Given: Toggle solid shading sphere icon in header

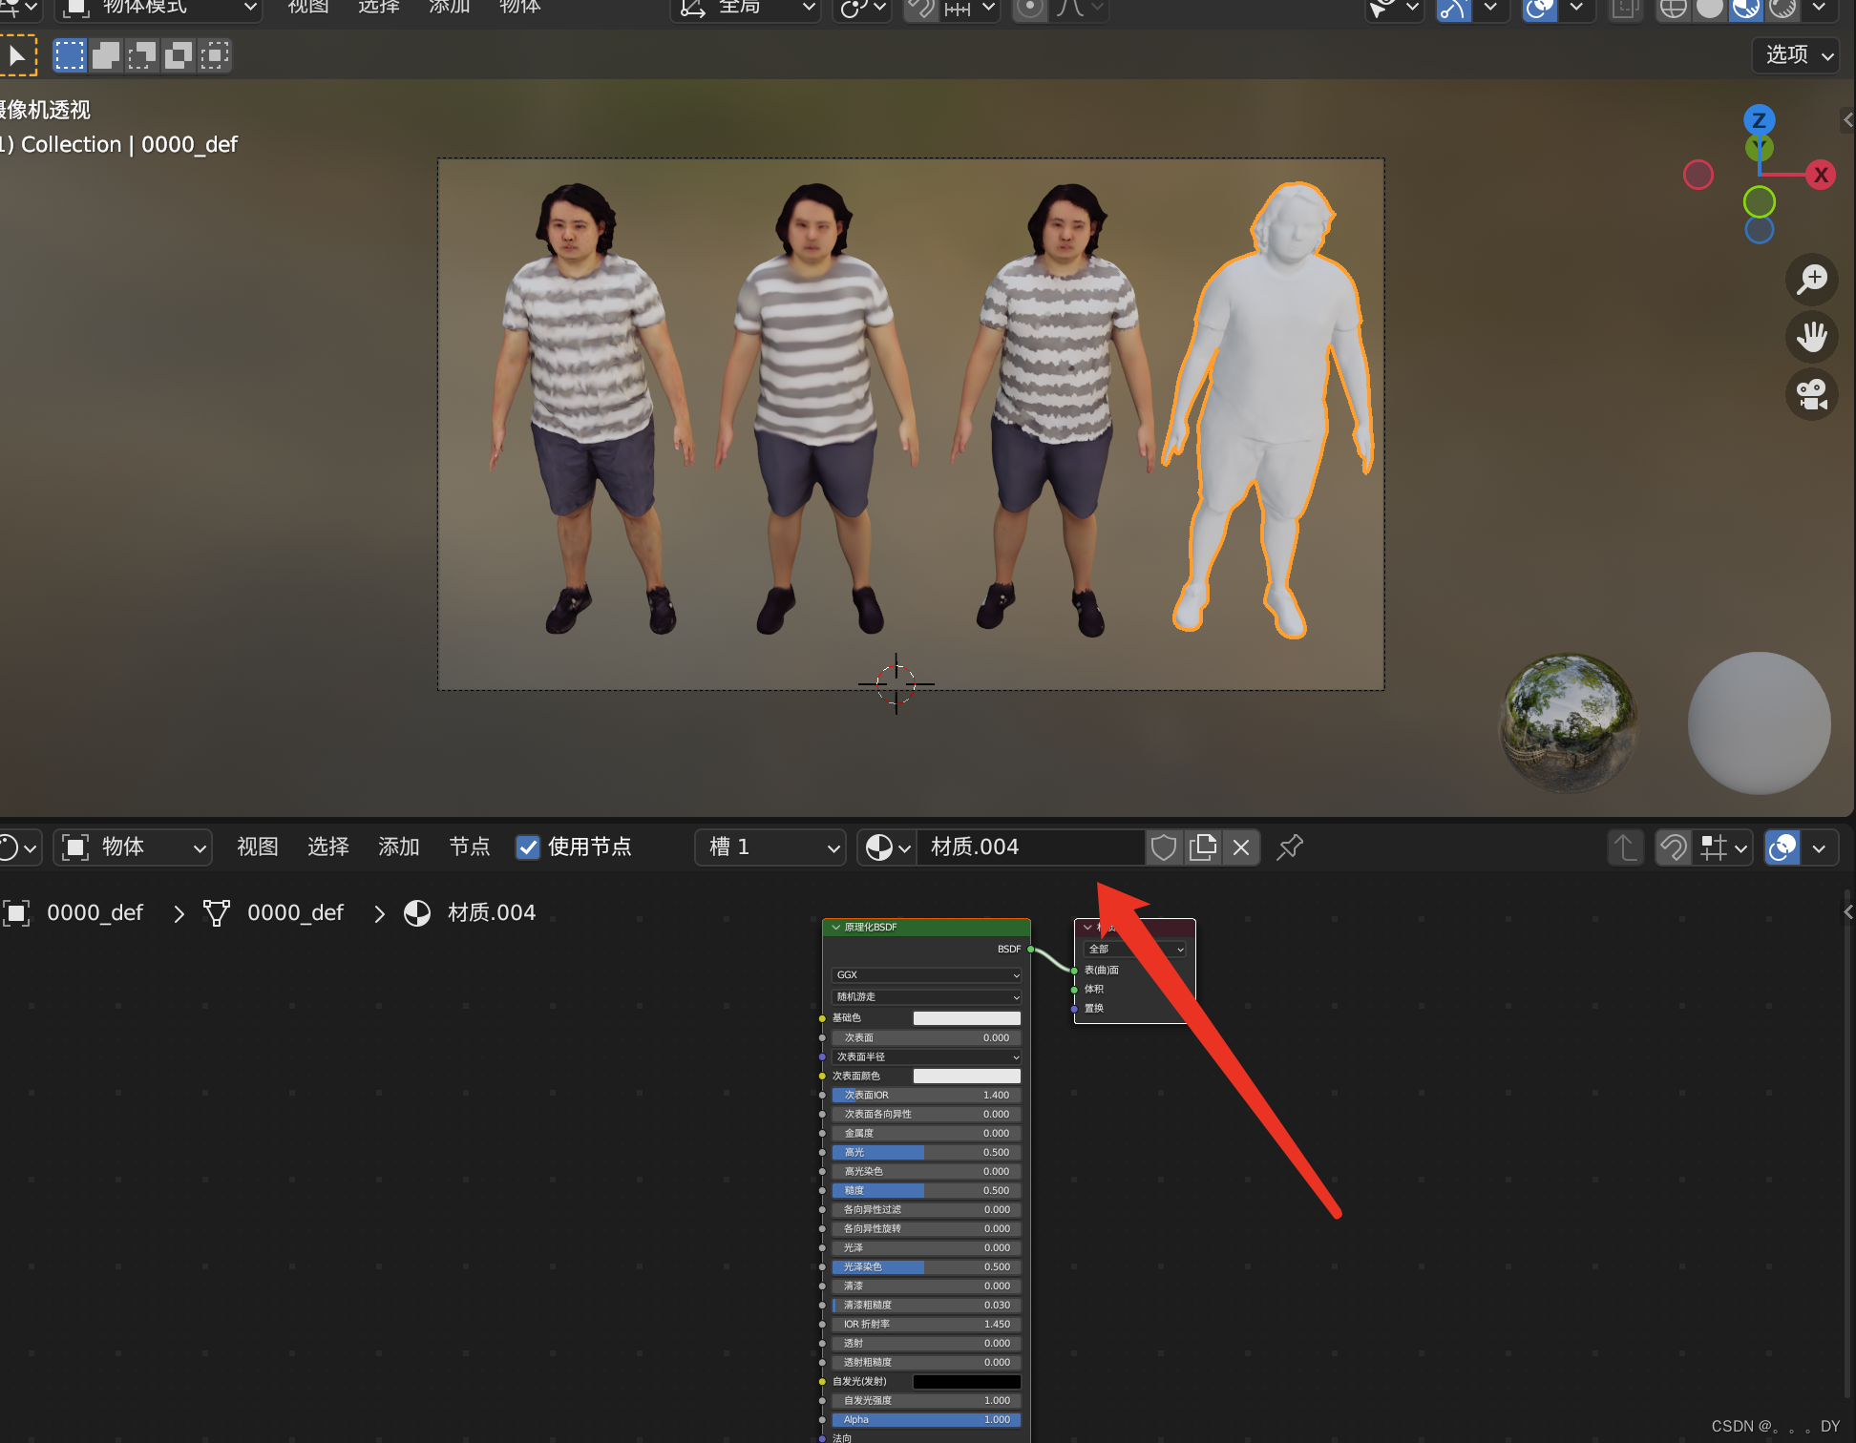Looking at the screenshot, I should coord(1709,10).
